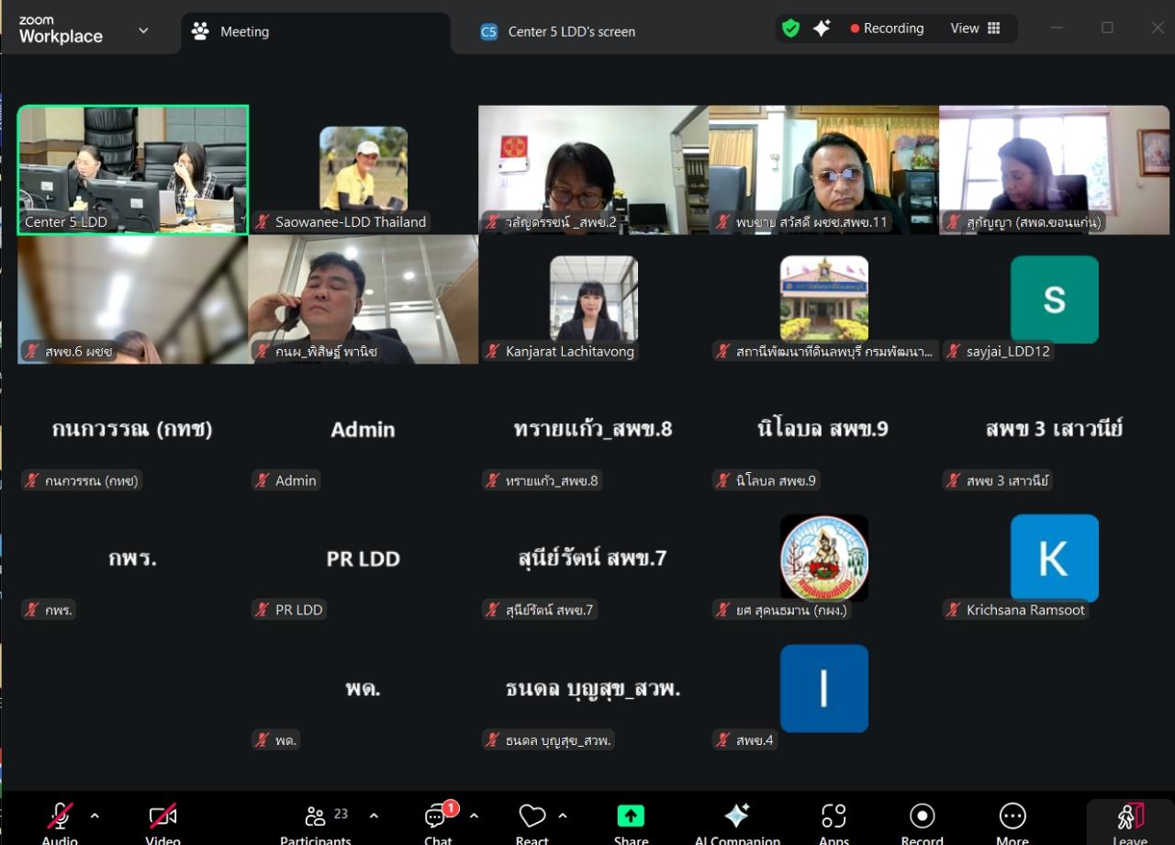
Task: Select the Center 5 LDD video tile
Action: click(x=133, y=170)
